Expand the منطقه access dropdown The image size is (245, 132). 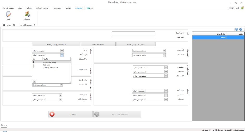pyautogui.click(x=164, y=55)
